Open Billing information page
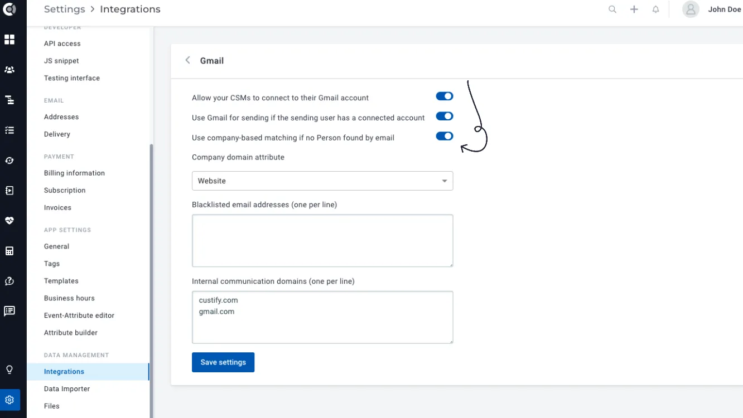Screen dimensions: 743x418 tap(74, 173)
